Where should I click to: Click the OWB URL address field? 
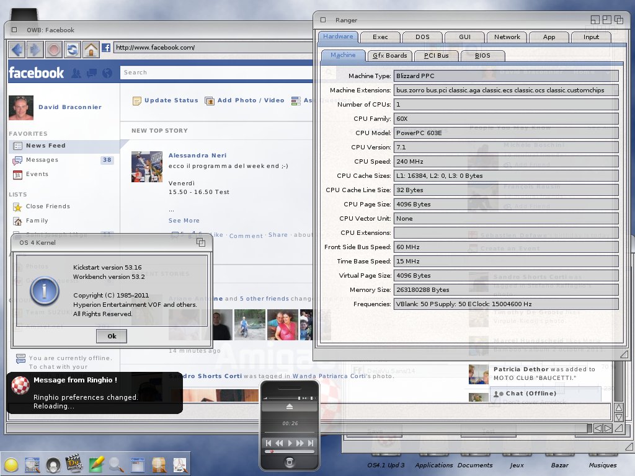[x=213, y=47]
